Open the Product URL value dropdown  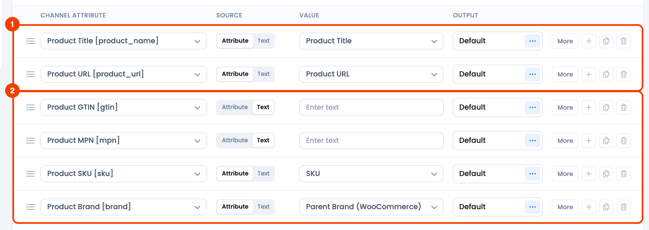(x=371, y=74)
